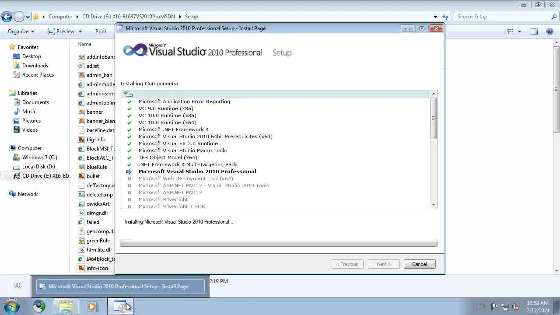Click the Search Setup input field
The width and height of the screenshot is (560, 315).
[x=501, y=17]
